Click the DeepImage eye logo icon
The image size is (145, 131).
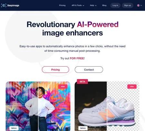(4, 5)
